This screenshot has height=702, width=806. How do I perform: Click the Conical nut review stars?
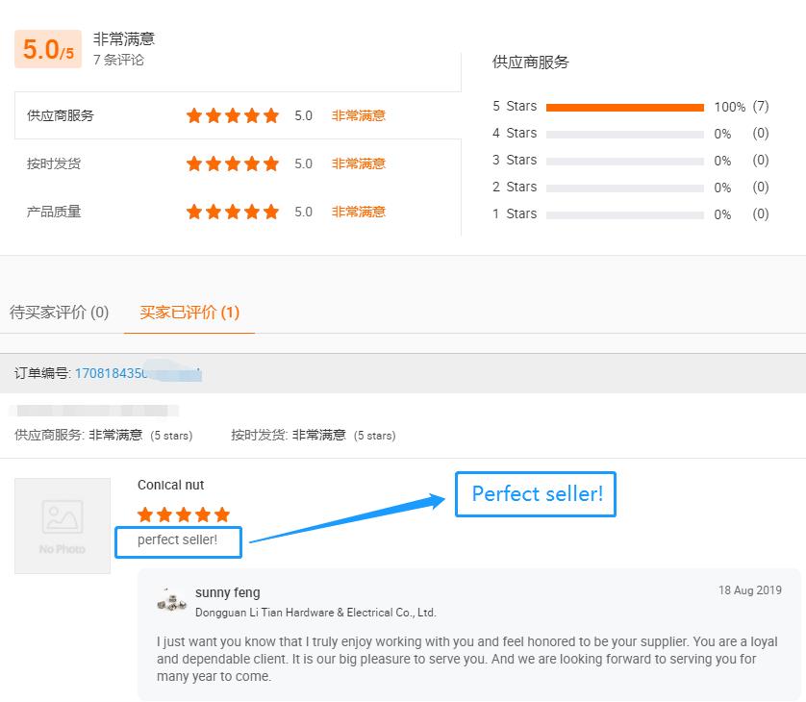[184, 514]
